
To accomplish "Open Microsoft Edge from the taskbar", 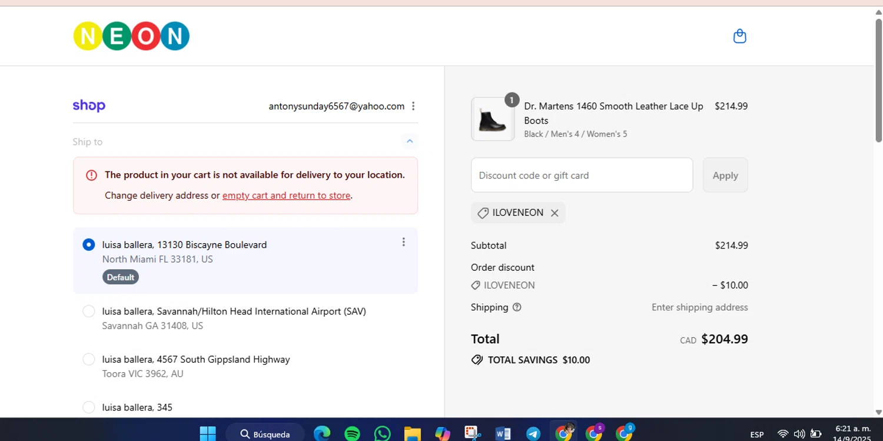I will [x=322, y=434].
